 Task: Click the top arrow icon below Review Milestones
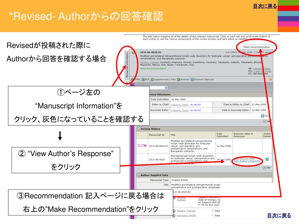(x=265, y=121)
